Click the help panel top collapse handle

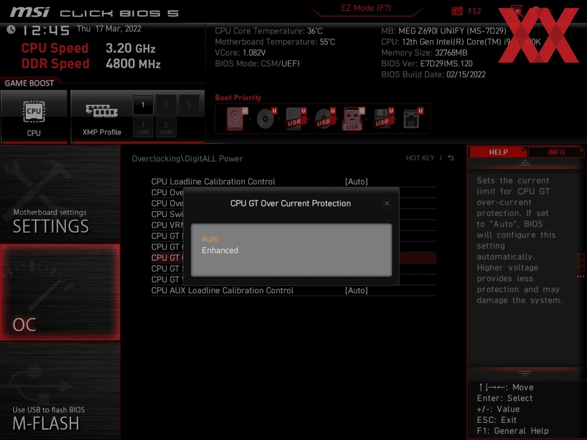click(x=525, y=163)
